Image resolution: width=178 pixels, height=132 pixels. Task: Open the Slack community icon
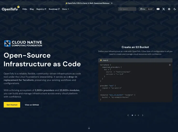pyautogui.click(x=169, y=9)
